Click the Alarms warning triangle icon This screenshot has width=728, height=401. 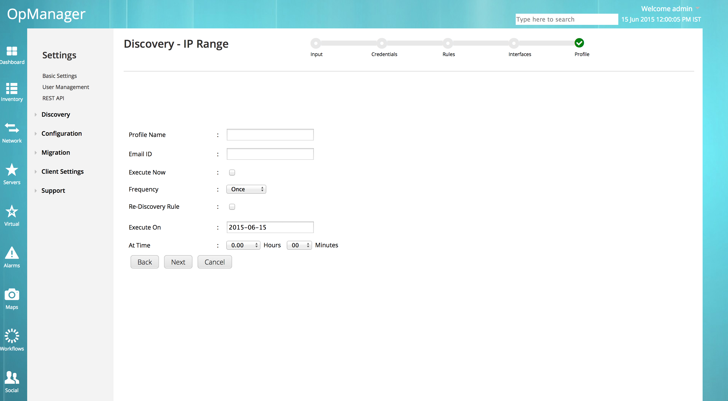(12, 253)
